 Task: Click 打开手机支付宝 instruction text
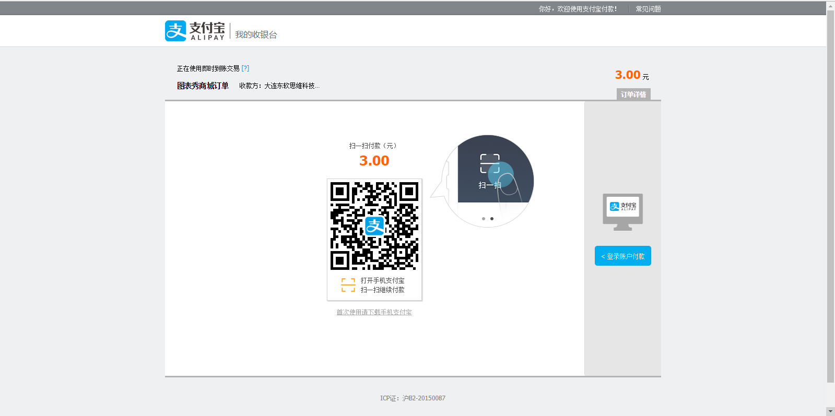pyautogui.click(x=382, y=280)
